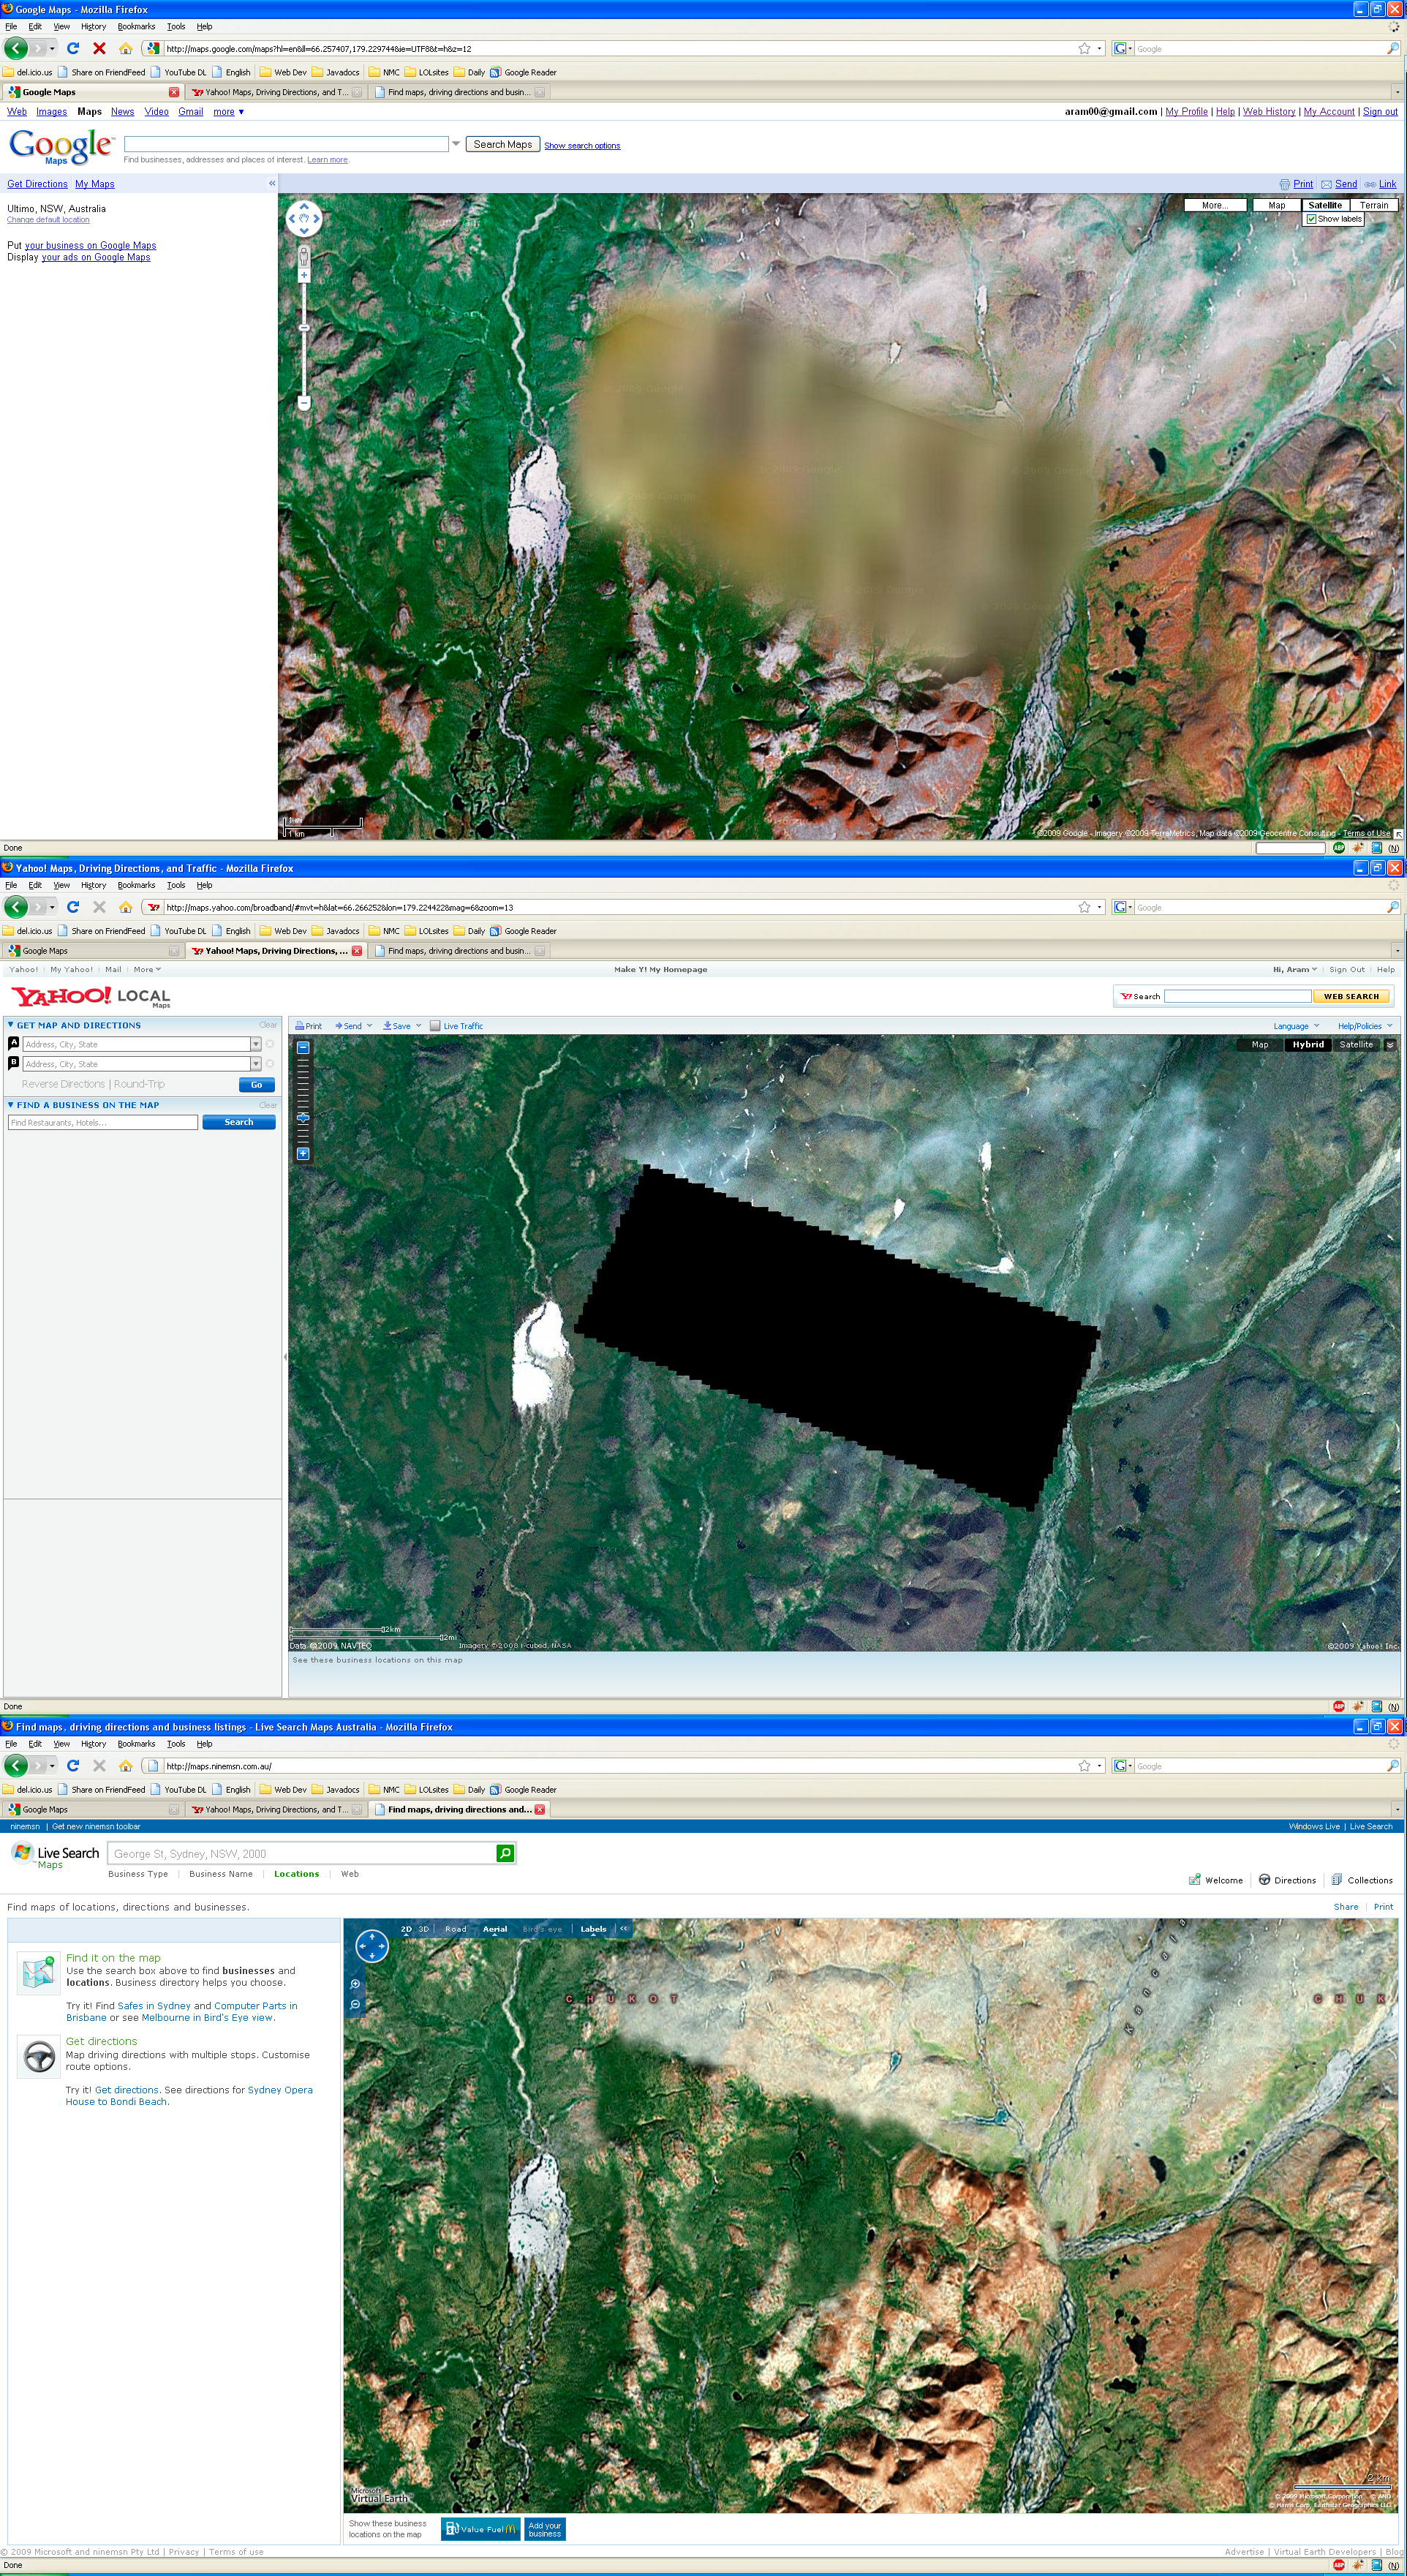Image resolution: width=1407 pixels, height=2576 pixels.
Task: Toggle Labels on Virtual Earth map
Action: [593, 1929]
